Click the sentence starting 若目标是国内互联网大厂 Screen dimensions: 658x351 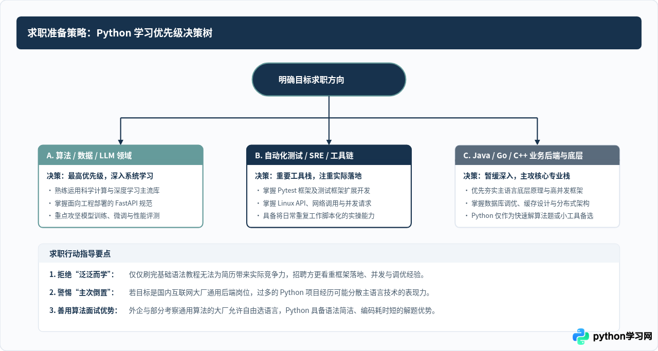click(x=280, y=292)
